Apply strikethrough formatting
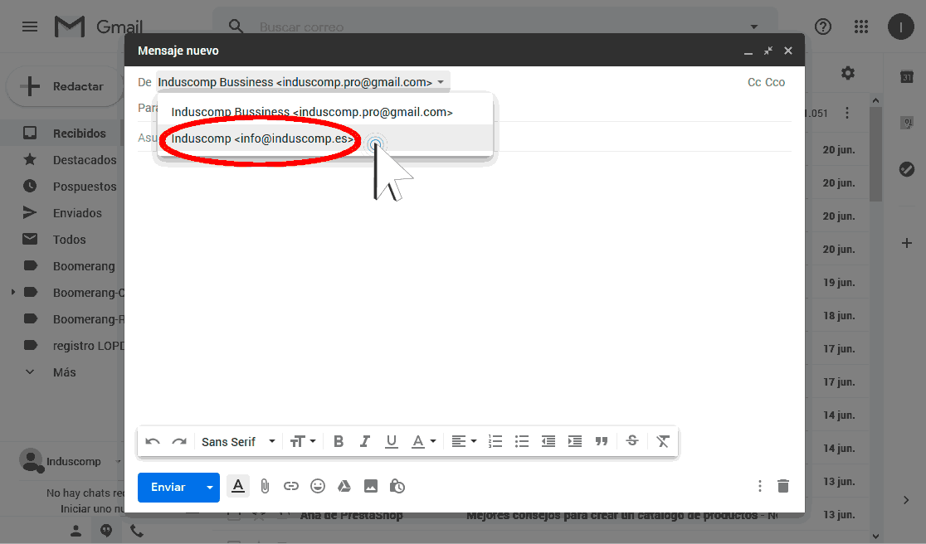This screenshot has height=544, width=926. point(632,440)
